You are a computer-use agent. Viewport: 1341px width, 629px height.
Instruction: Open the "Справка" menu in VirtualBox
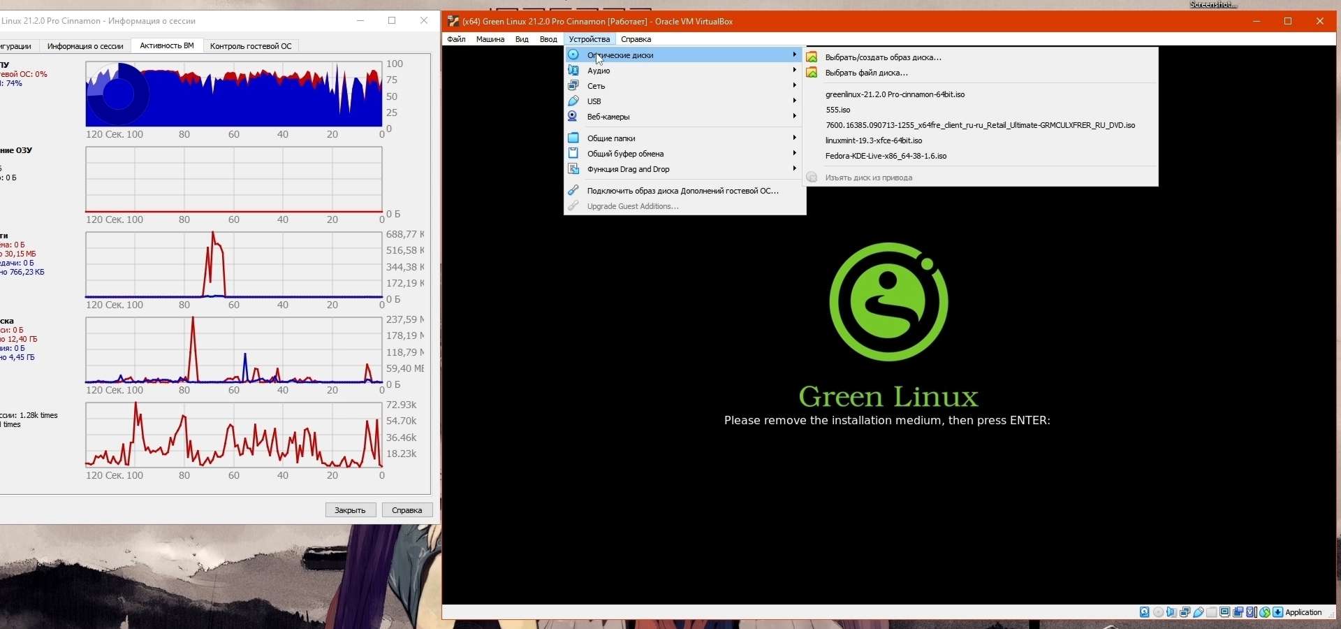click(636, 39)
